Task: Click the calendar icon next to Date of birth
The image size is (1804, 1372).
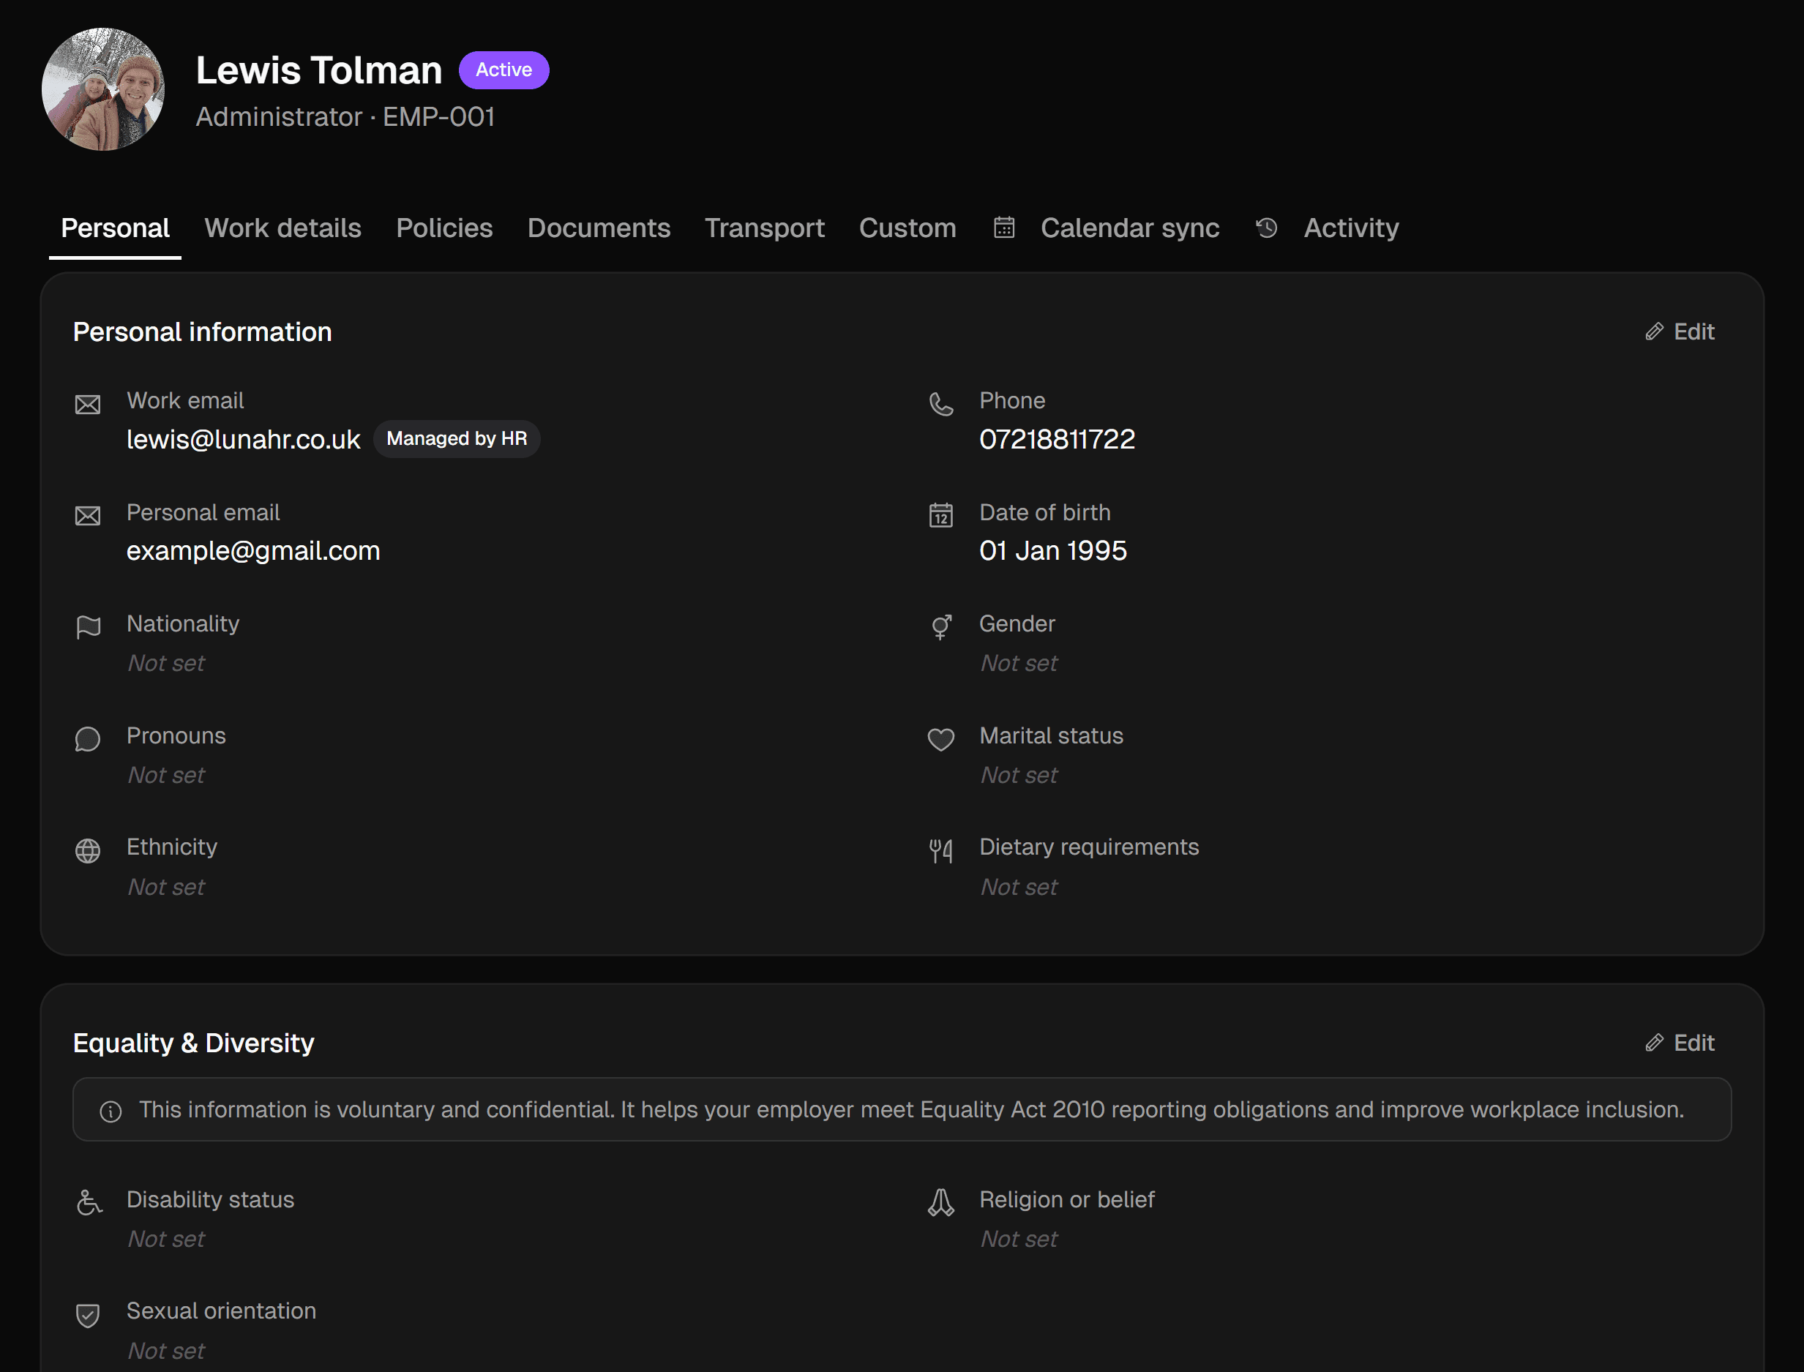Action: coord(941,516)
